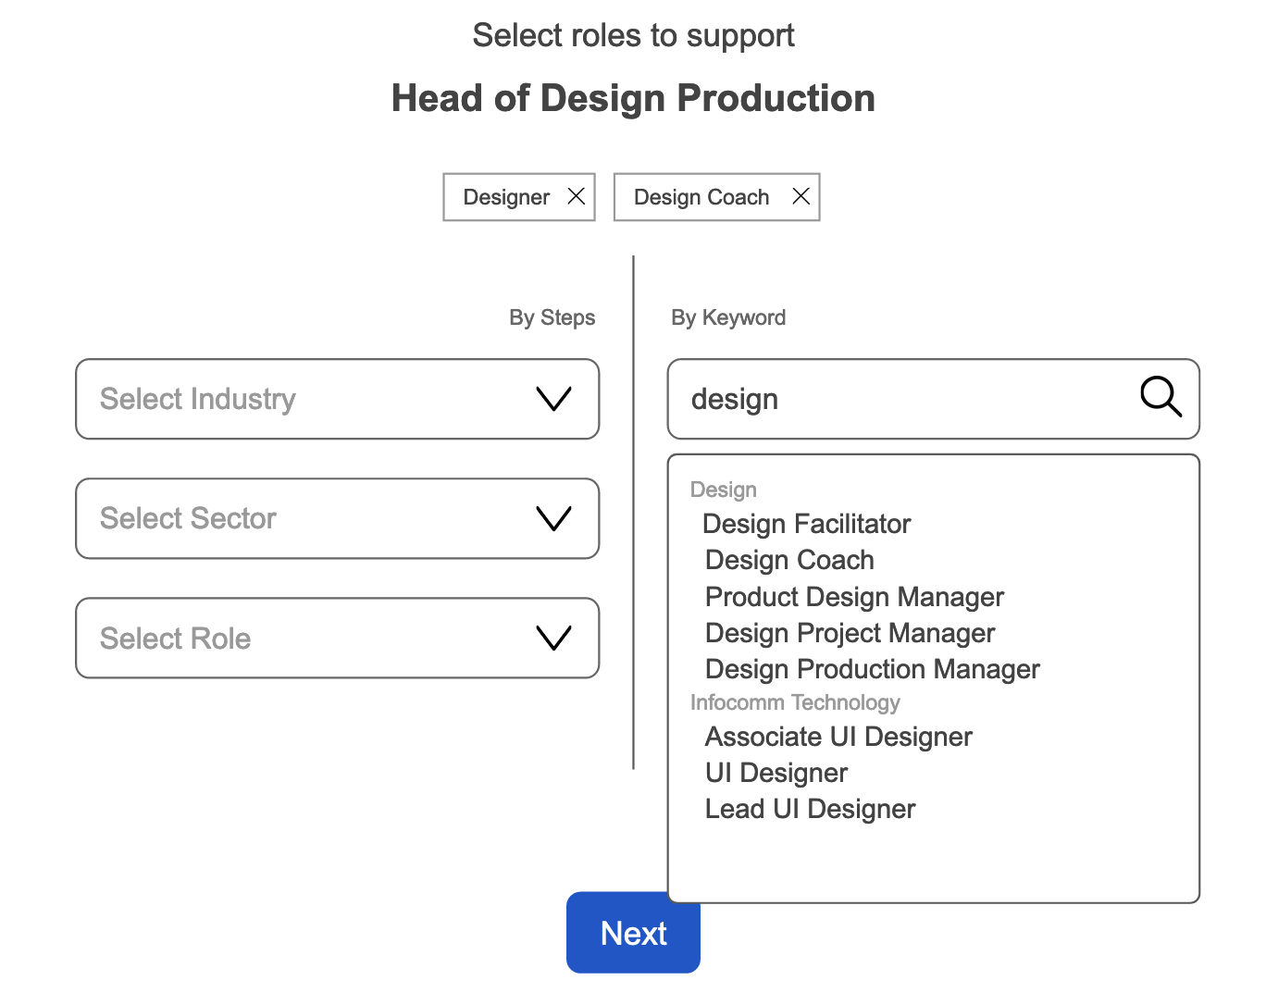Select Associate UI Designer role
Image resolution: width=1266 pixels, height=1005 pixels.
pyautogui.click(x=838, y=737)
